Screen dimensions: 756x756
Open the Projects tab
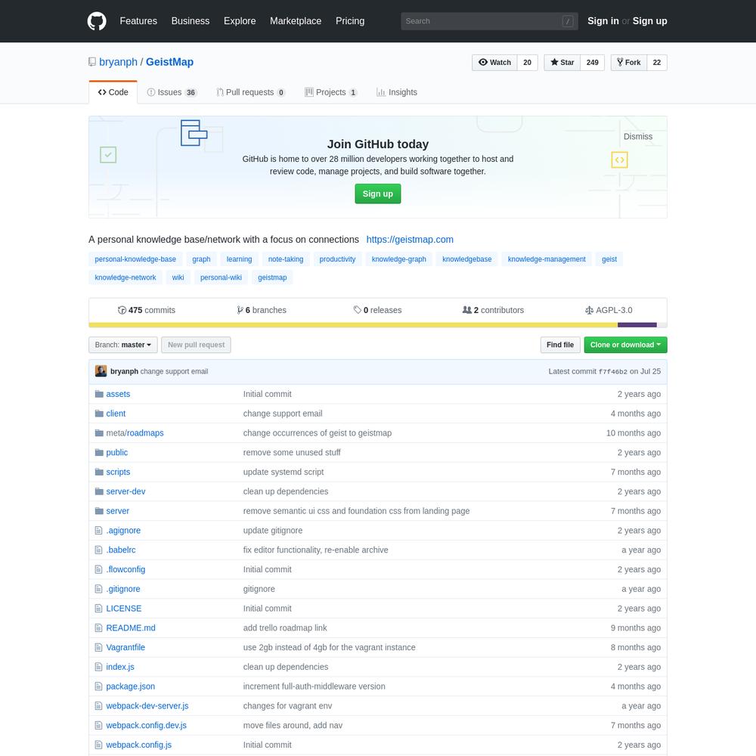tap(331, 92)
